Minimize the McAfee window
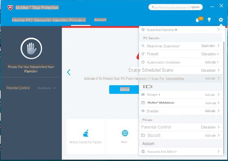The width and height of the screenshot is (228, 161). 212,7
